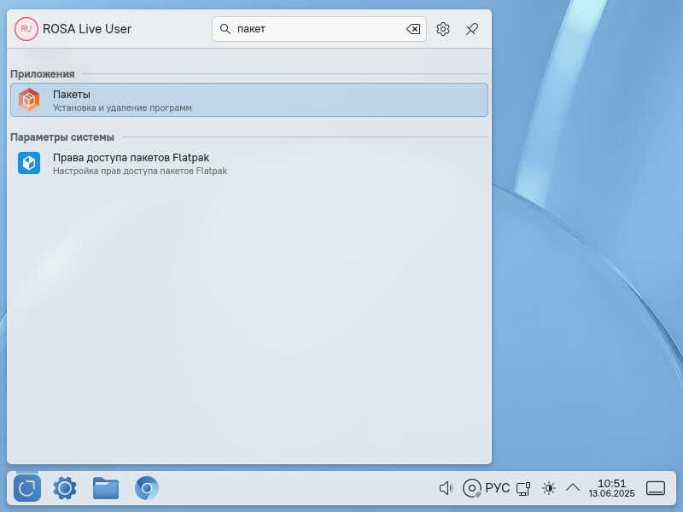The width and height of the screenshot is (683, 512).
Task: Clear the search text with backspace icon
Action: point(413,29)
